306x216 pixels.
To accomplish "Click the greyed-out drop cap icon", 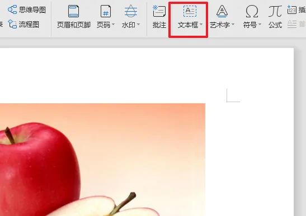I will (x=292, y=25).
